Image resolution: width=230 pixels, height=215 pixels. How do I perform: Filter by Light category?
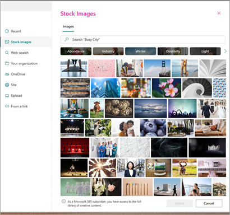coord(205,51)
